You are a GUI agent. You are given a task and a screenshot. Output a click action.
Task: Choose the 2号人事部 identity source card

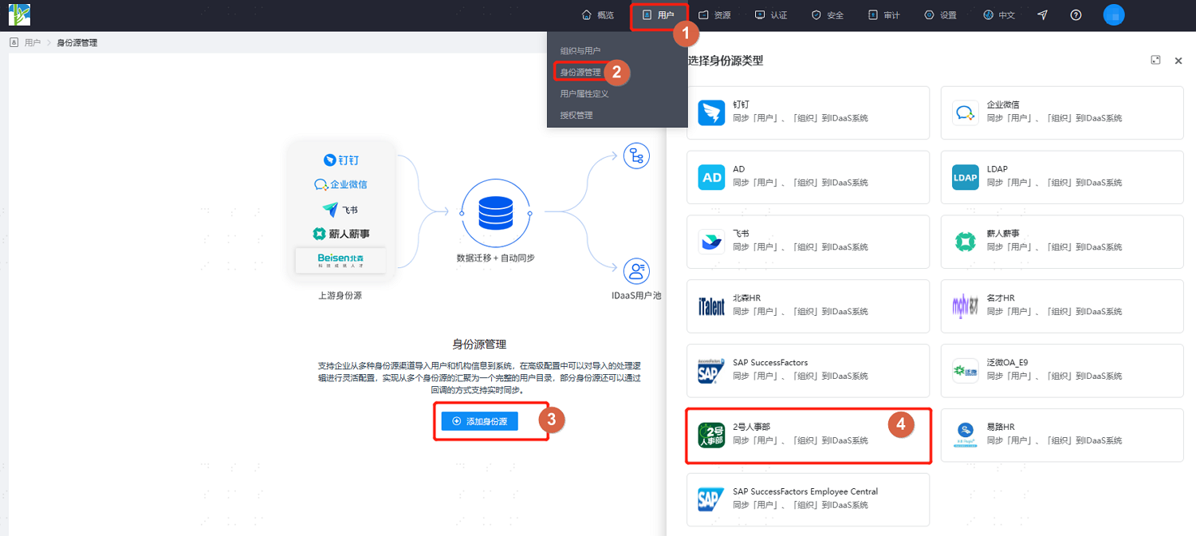pyautogui.click(x=808, y=436)
